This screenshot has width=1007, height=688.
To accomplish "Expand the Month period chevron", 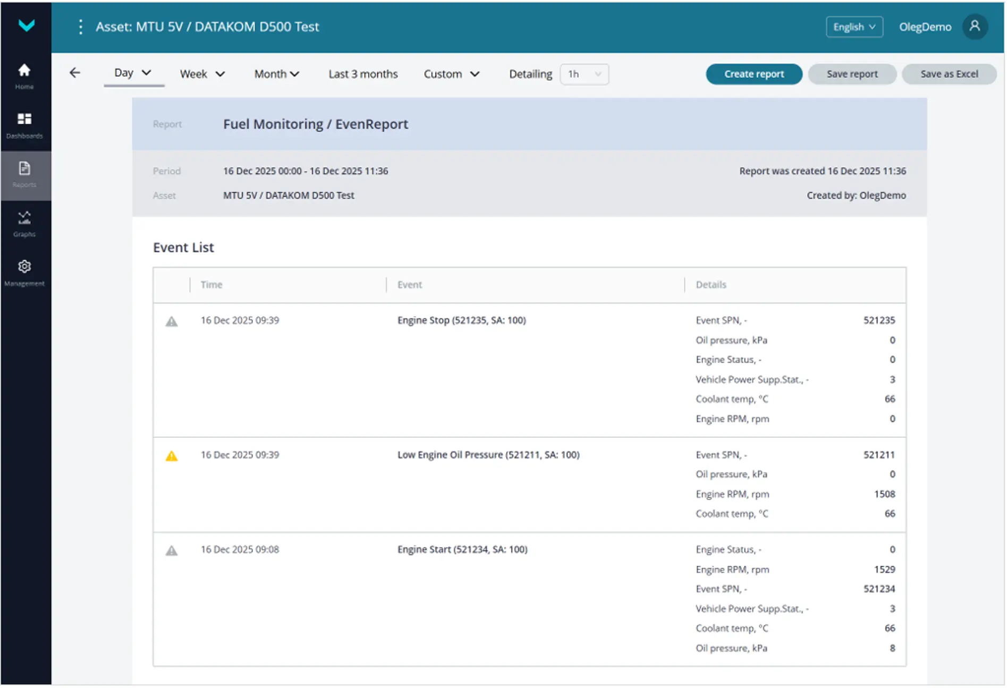I will (x=295, y=74).
